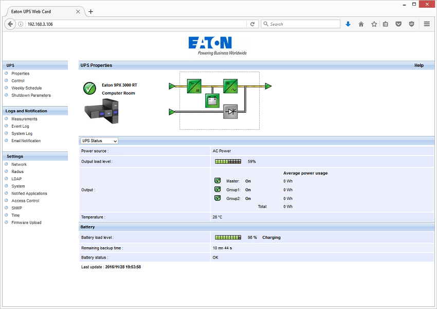The height and width of the screenshot is (309, 437).
Task: Click the '59%' output load value
Action: [252, 161]
